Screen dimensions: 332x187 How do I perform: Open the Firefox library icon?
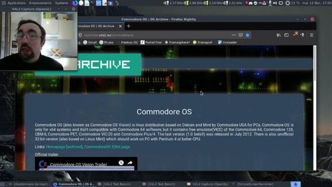[x=278, y=35]
